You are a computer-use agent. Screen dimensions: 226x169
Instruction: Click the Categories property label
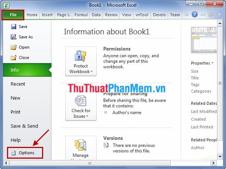click(201, 91)
